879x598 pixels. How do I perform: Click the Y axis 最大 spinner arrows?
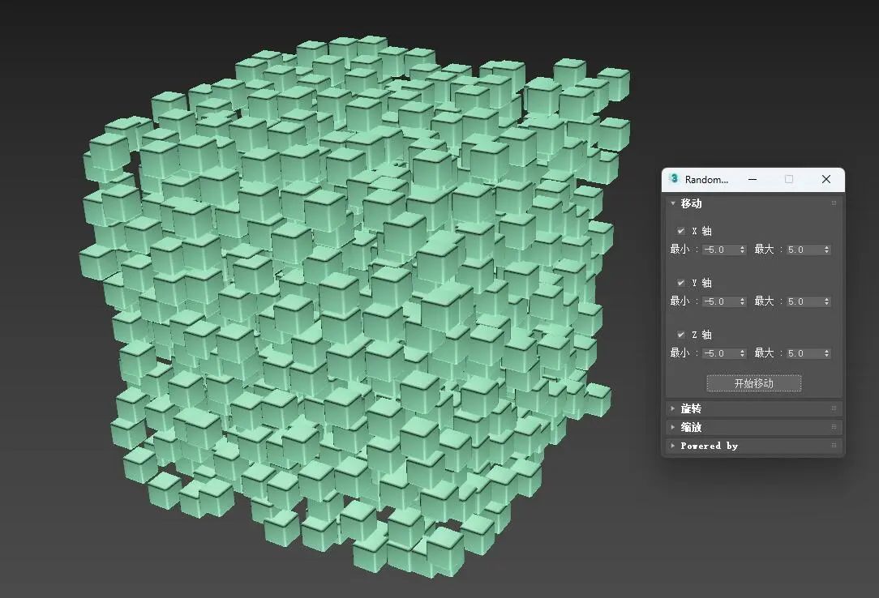(x=826, y=301)
